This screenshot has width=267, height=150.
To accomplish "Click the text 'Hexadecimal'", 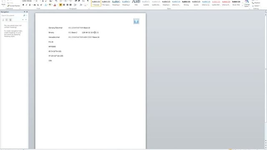I will point(54,37).
